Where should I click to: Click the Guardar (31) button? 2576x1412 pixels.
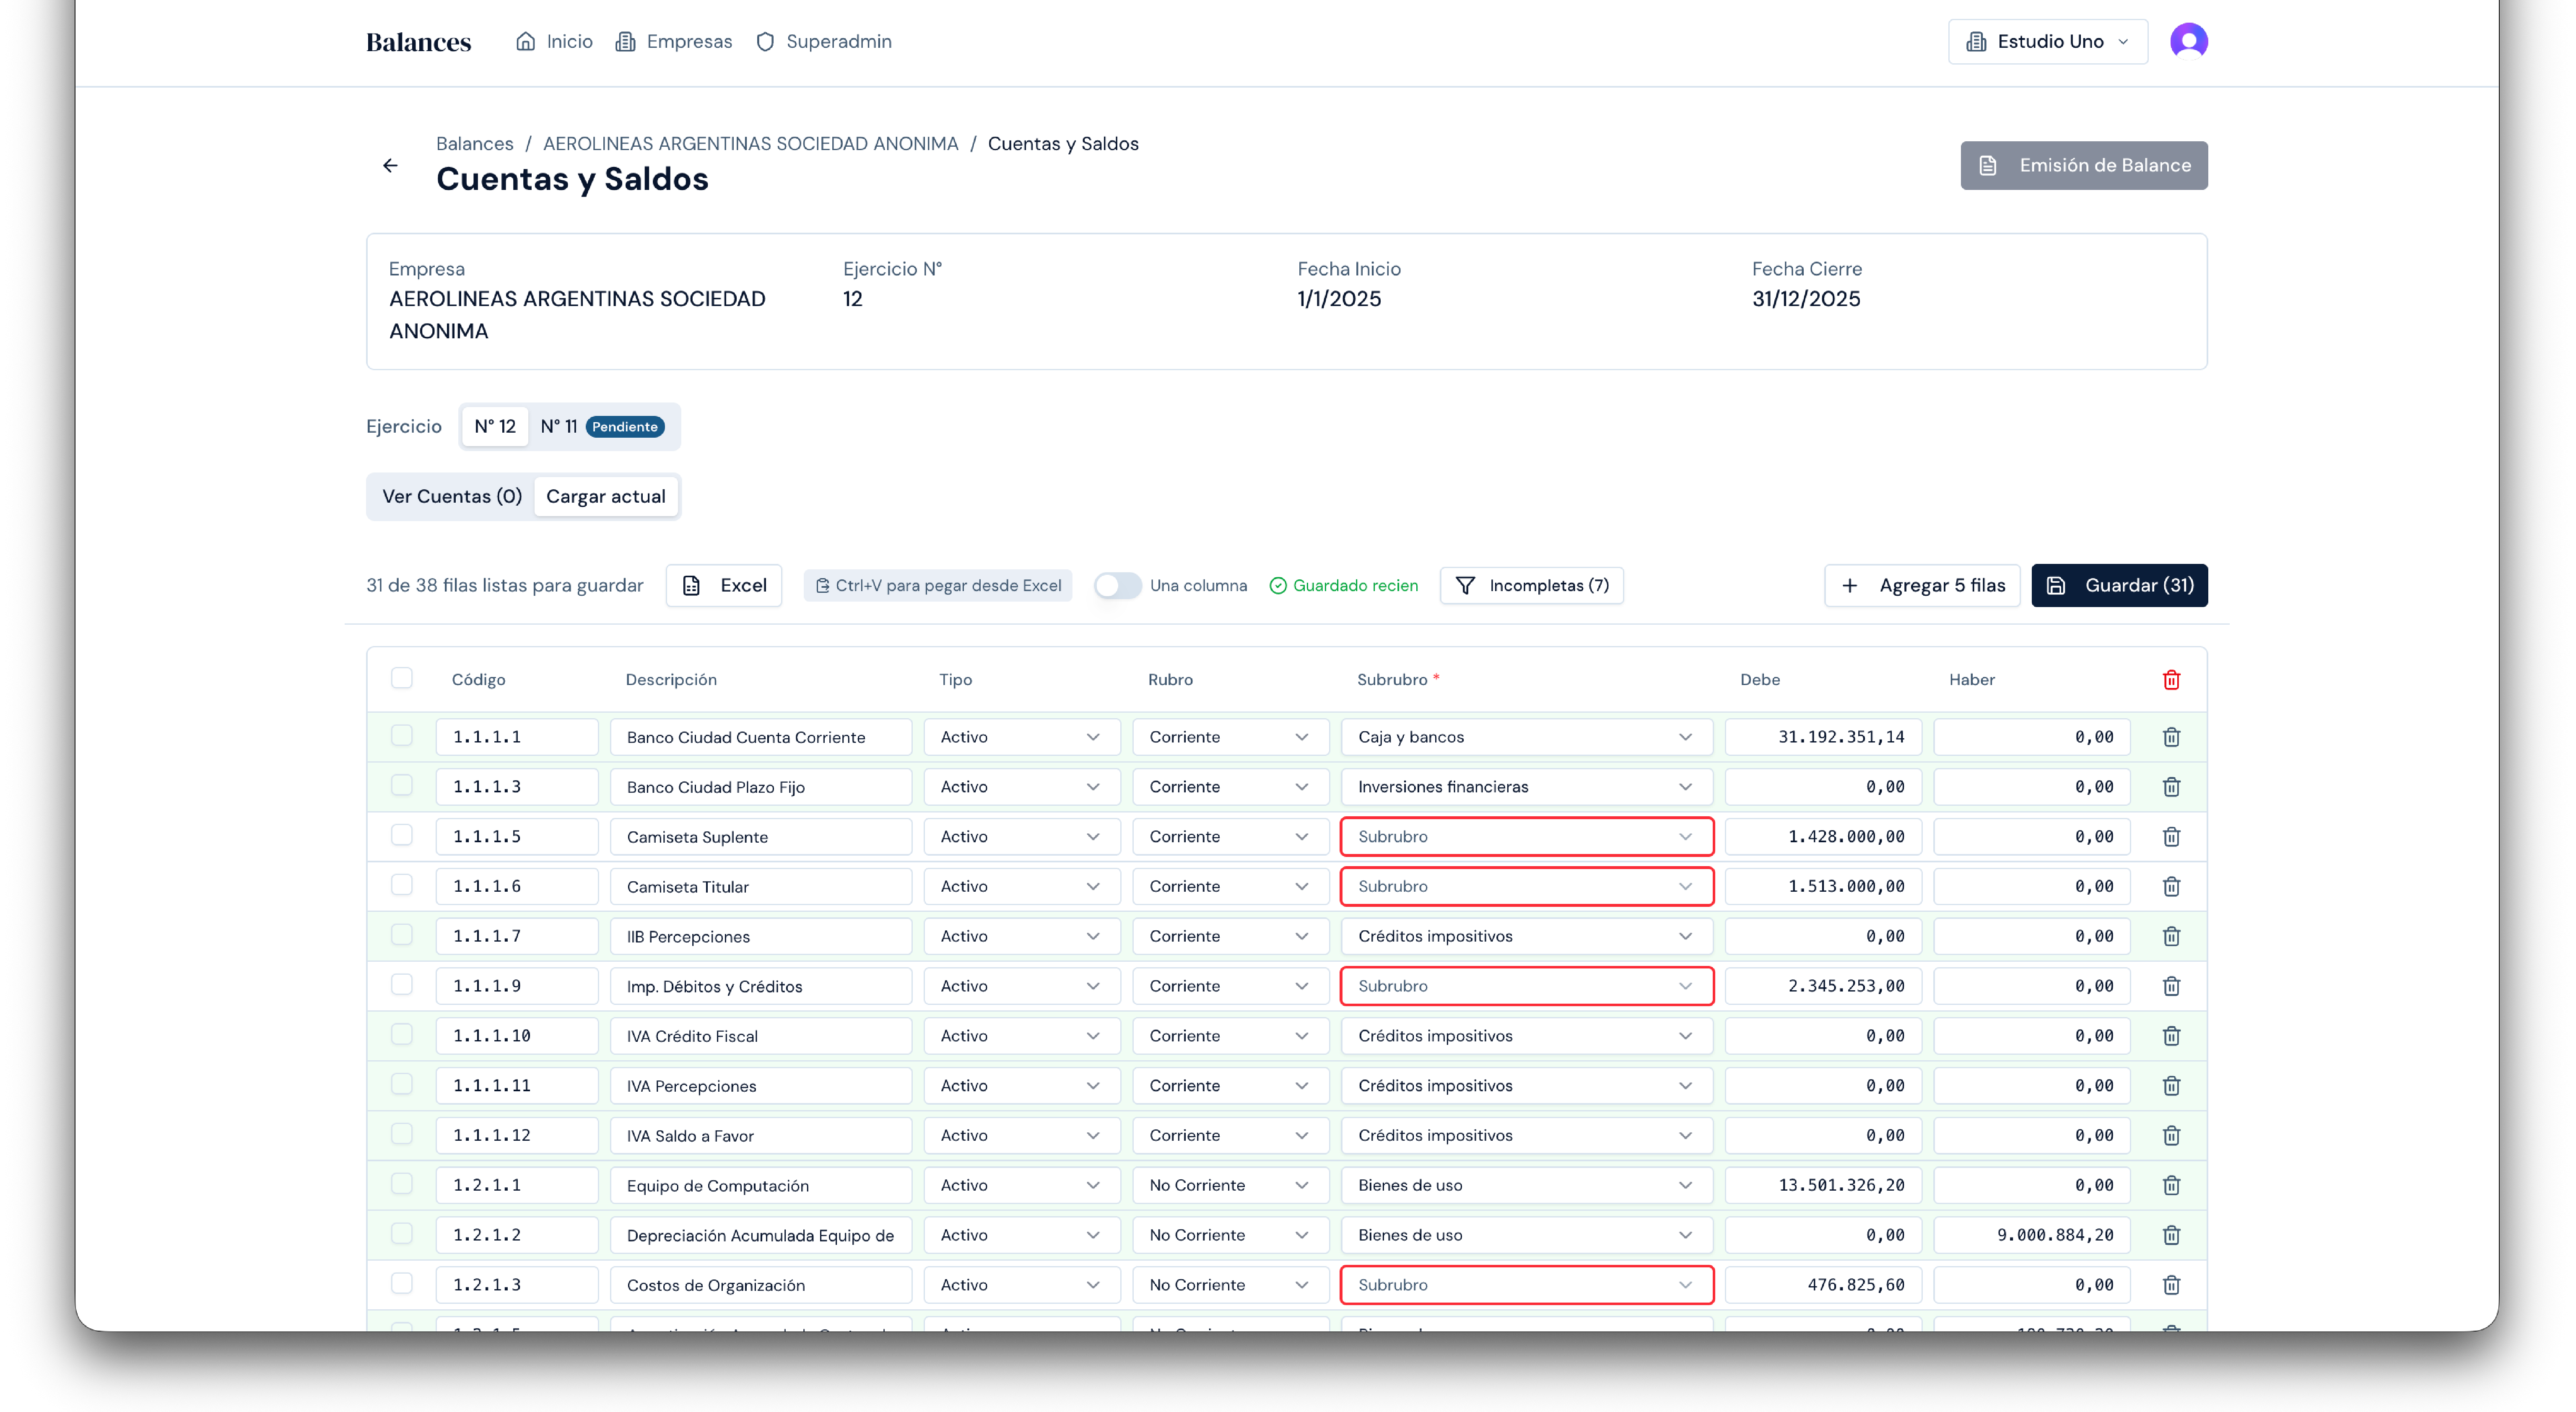(2119, 585)
